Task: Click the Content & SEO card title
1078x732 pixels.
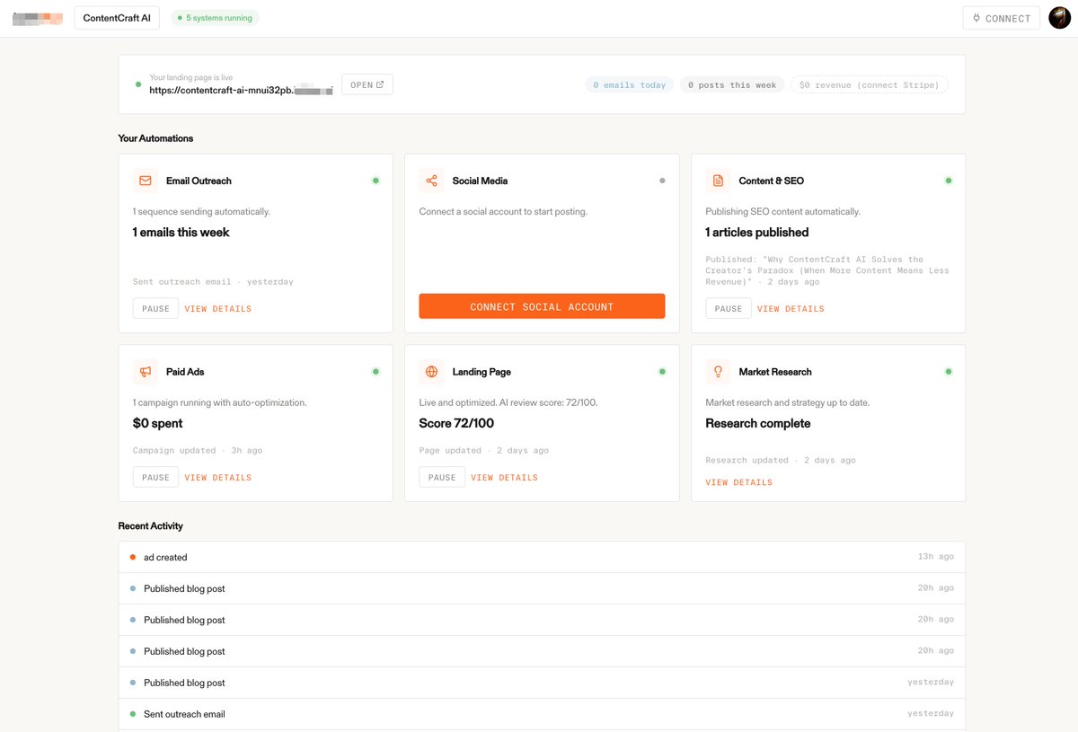Action: pos(772,181)
